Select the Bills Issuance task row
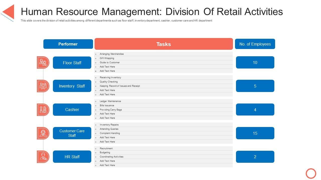Screen dimensions: 321x180 tap(163, 105)
